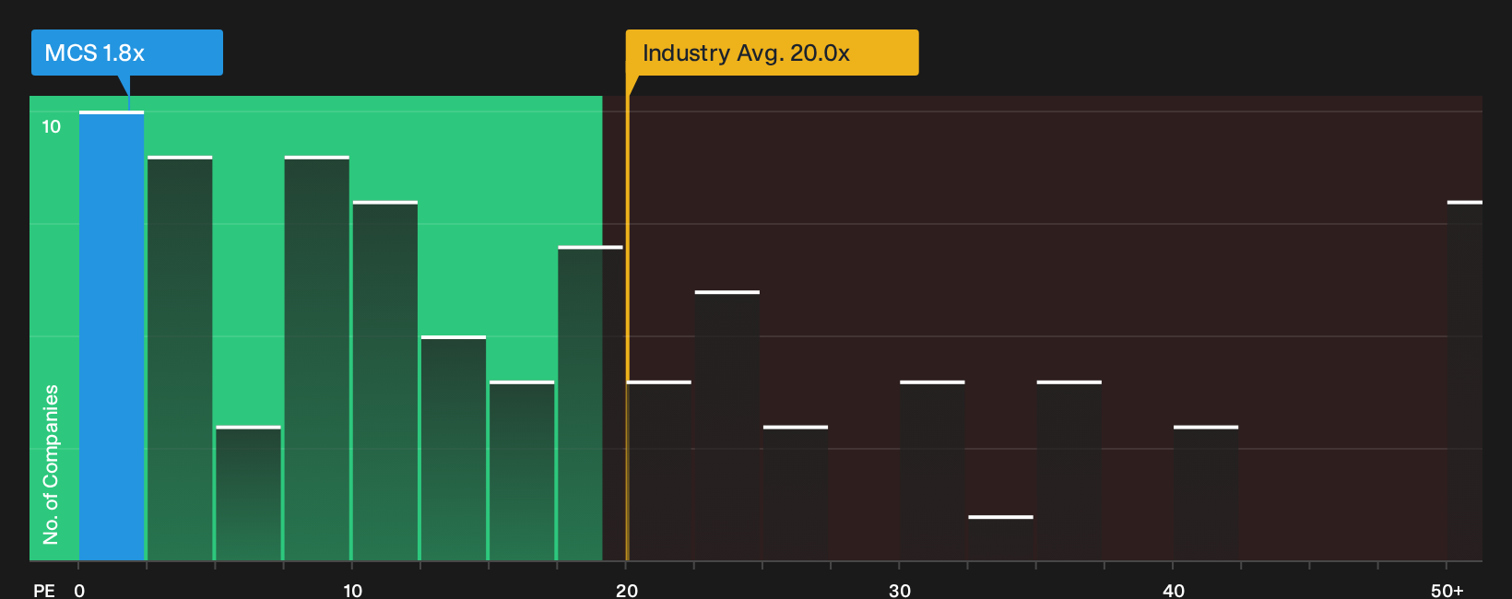Click the MCS 1.8x label
Image resolution: width=1512 pixels, height=599 pixels.
[x=127, y=53]
